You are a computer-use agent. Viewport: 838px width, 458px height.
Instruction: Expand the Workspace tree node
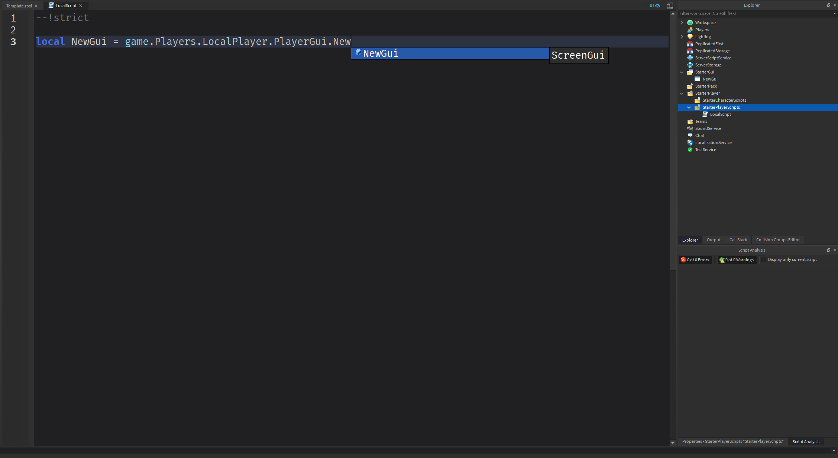(682, 22)
